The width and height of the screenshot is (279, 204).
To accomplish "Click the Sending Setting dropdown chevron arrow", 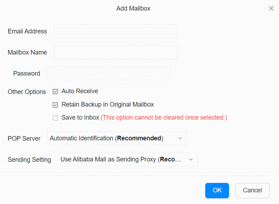I will tap(191, 160).
